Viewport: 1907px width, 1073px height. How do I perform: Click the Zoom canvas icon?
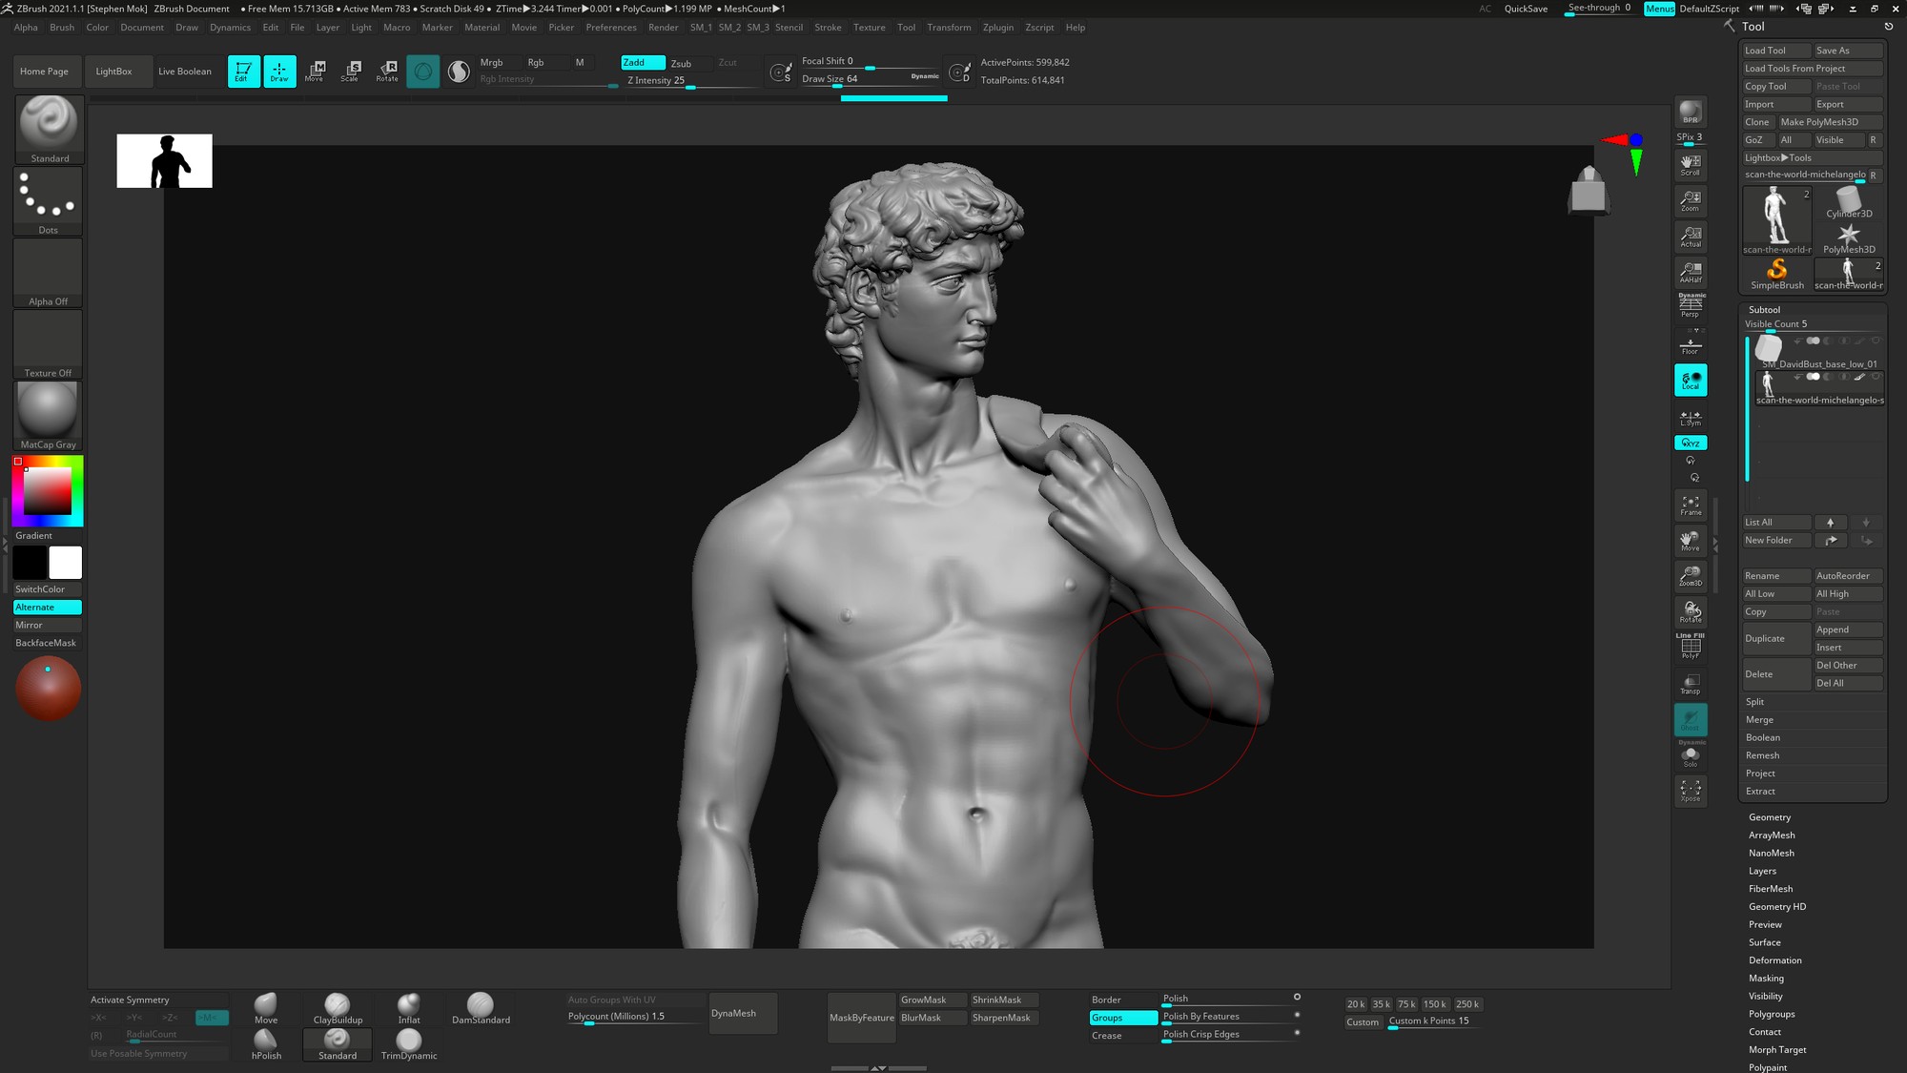pos(1691,200)
